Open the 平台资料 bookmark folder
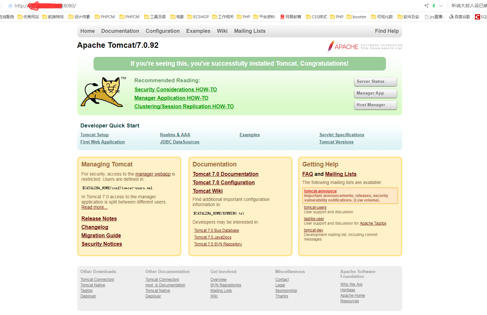Viewport: 487px width, 315px height. 264,17
